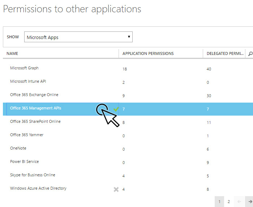Image resolution: width=253 pixels, height=207 pixels.
Task: Click application permissions value 8 for SharePoint Online
Action: click(124, 123)
